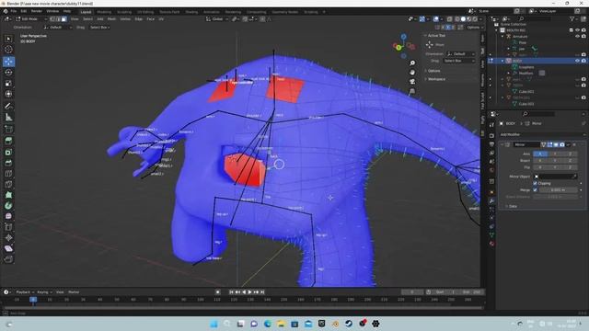Select the Bevel tool
This screenshot has height=331, width=589.
tap(8, 164)
